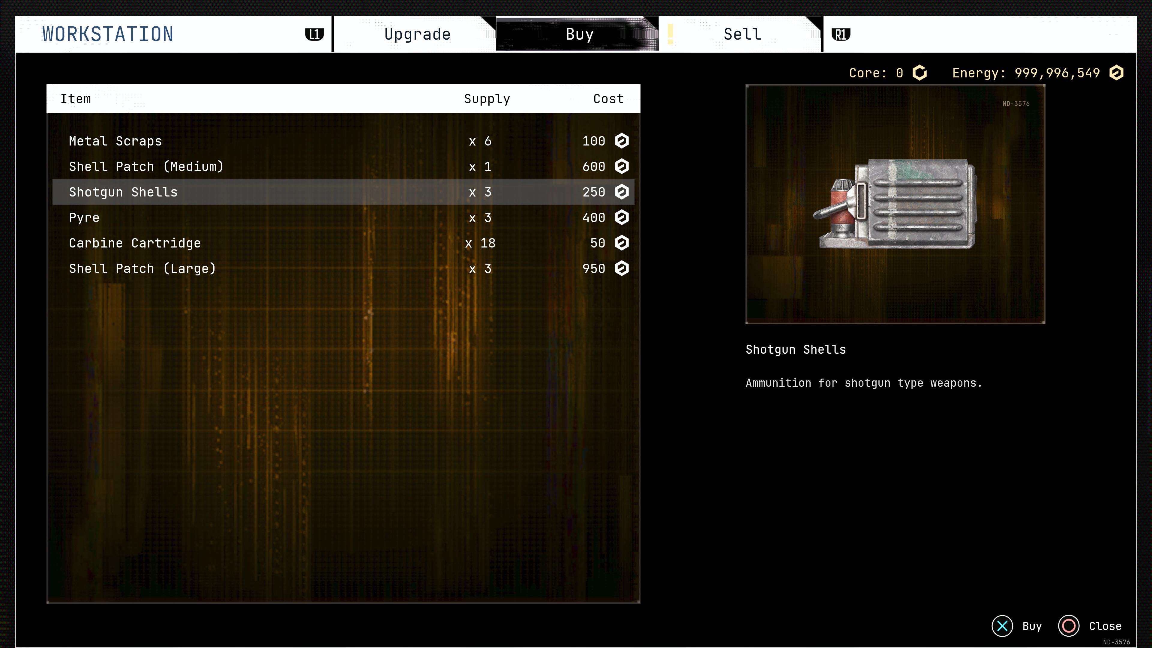Choose Pyre from the shop list
The width and height of the screenshot is (1152, 648).
(84, 218)
